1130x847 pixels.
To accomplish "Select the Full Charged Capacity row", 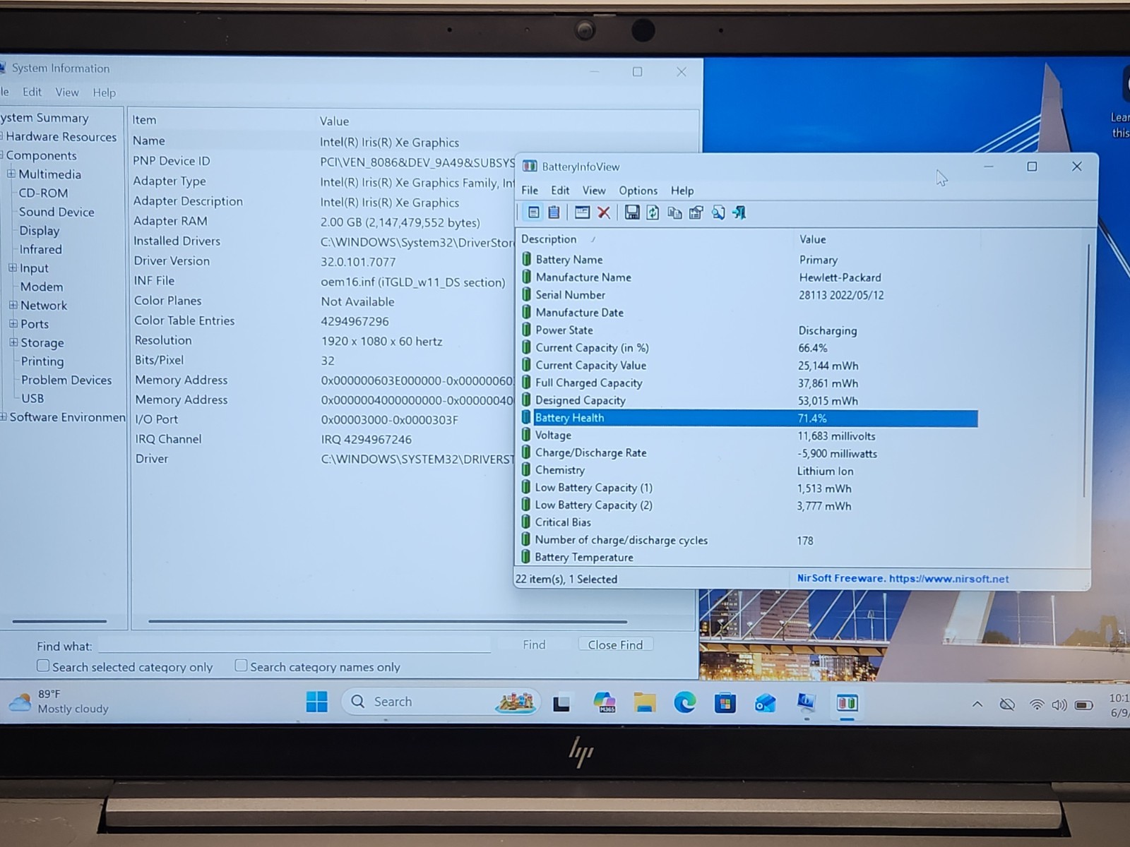I will (x=749, y=383).
